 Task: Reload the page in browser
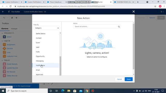click(x=10, y=6)
